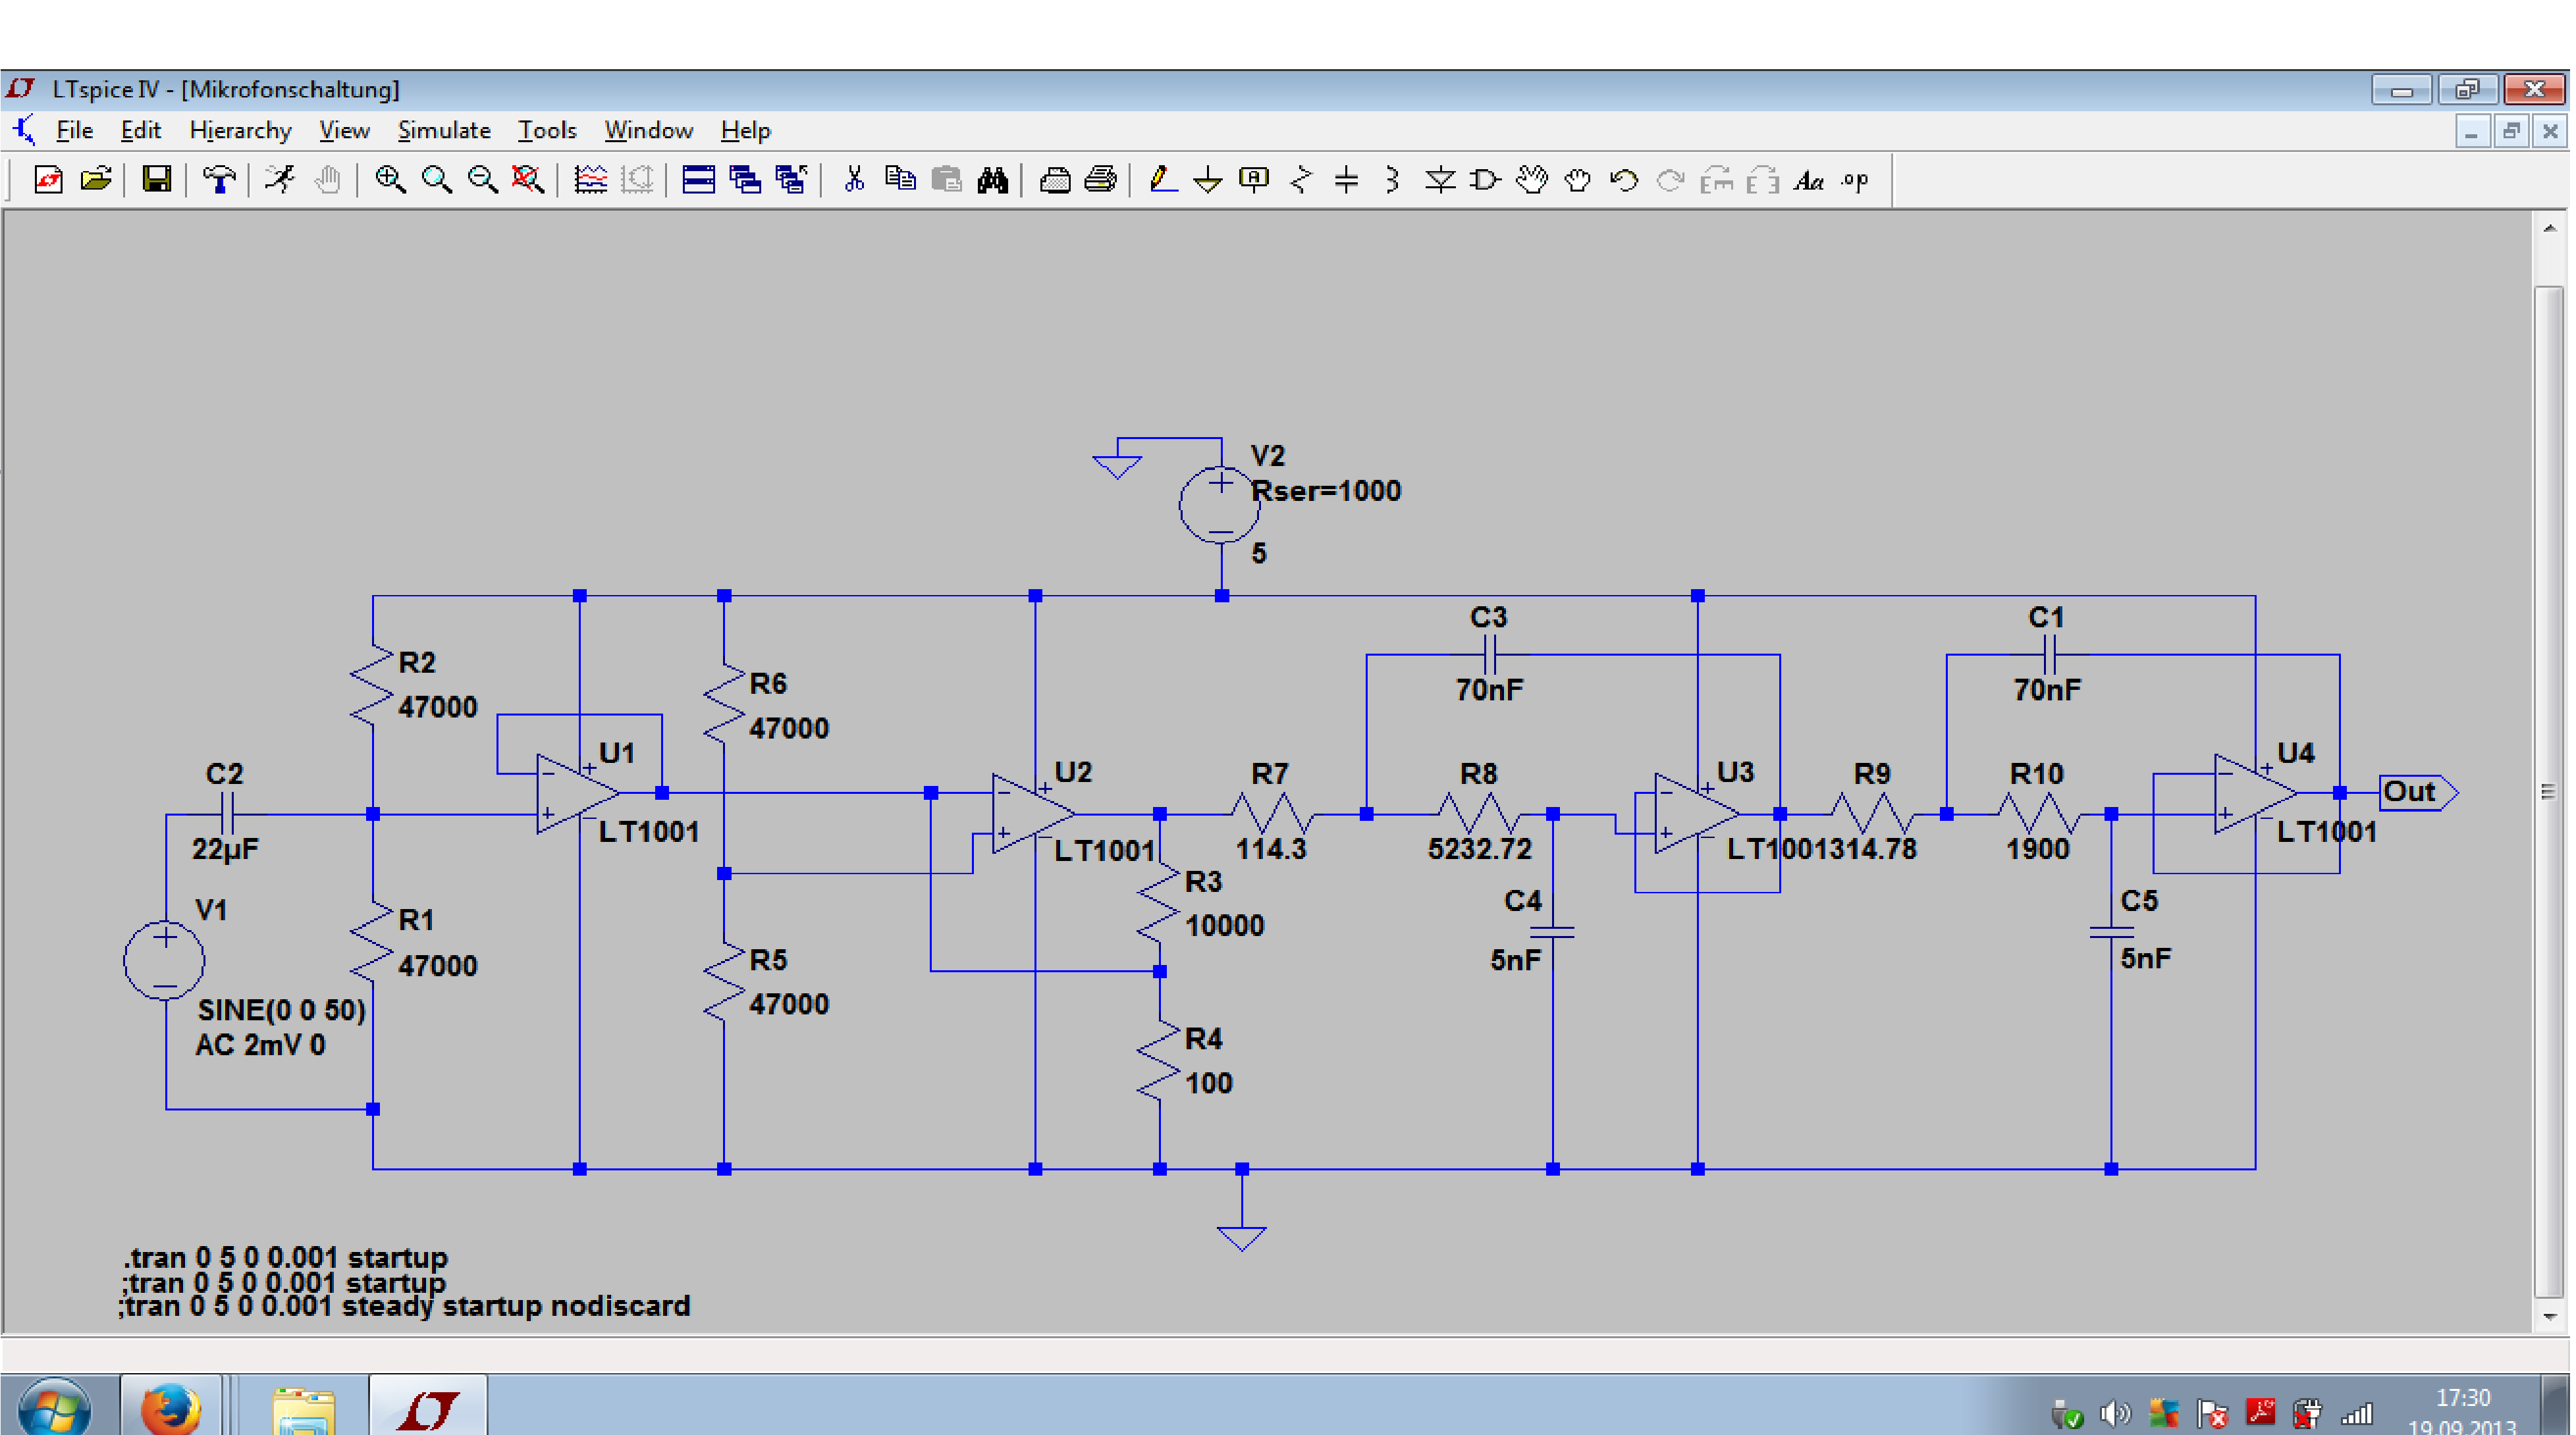Zoom to fit with the crossed magnifier
The width and height of the screenshot is (2576, 1435).
528,180
